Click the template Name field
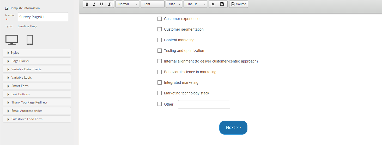The width and height of the screenshot is (382, 145). pos(43,17)
